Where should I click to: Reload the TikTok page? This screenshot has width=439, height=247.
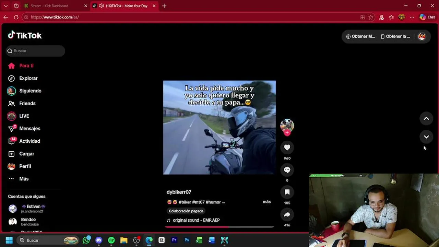click(x=16, y=17)
